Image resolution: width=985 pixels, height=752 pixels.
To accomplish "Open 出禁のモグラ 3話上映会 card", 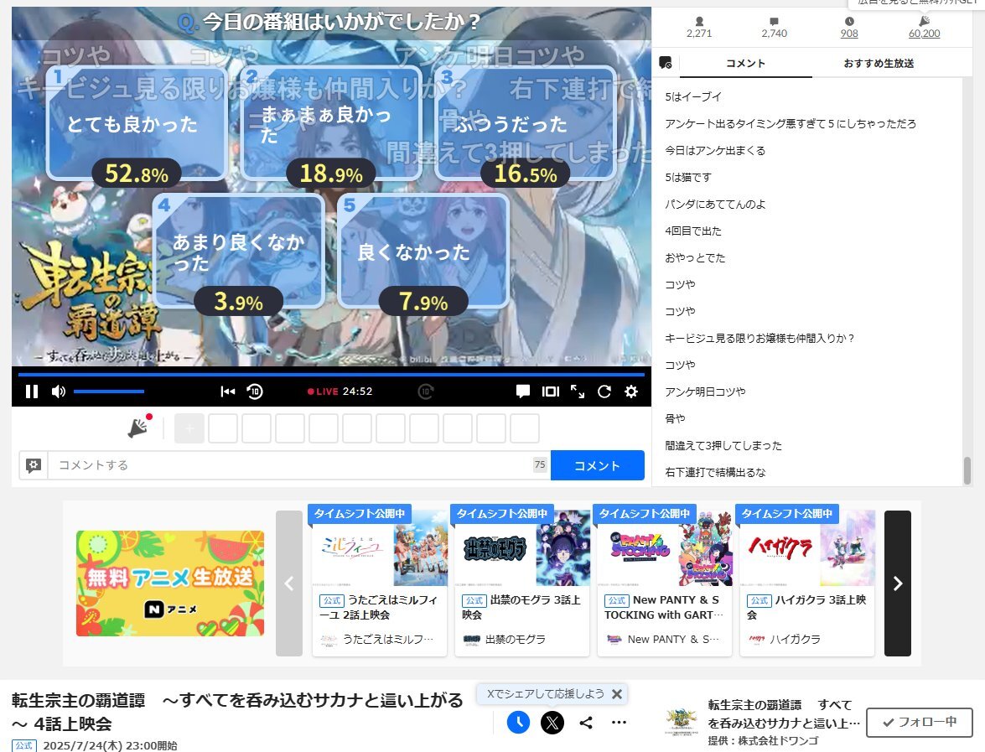I will click(x=522, y=582).
